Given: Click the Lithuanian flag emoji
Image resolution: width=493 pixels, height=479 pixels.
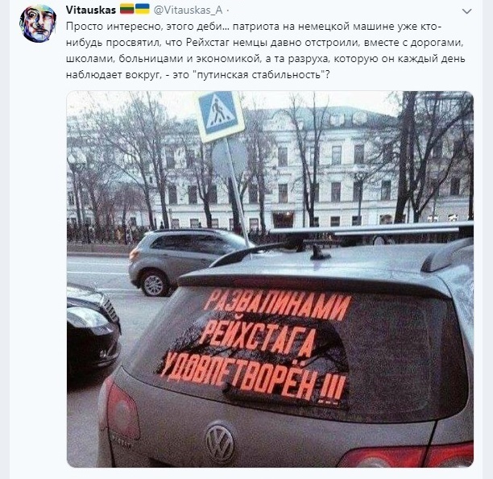Looking at the screenshot, I should 127,10.
